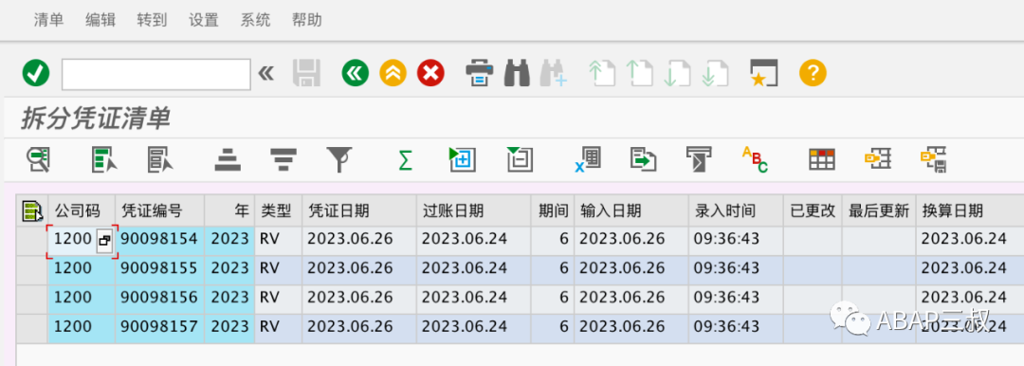The image size is (1024, 366).
Task: Go to the previous page icon
Action: tap(639, 73)
